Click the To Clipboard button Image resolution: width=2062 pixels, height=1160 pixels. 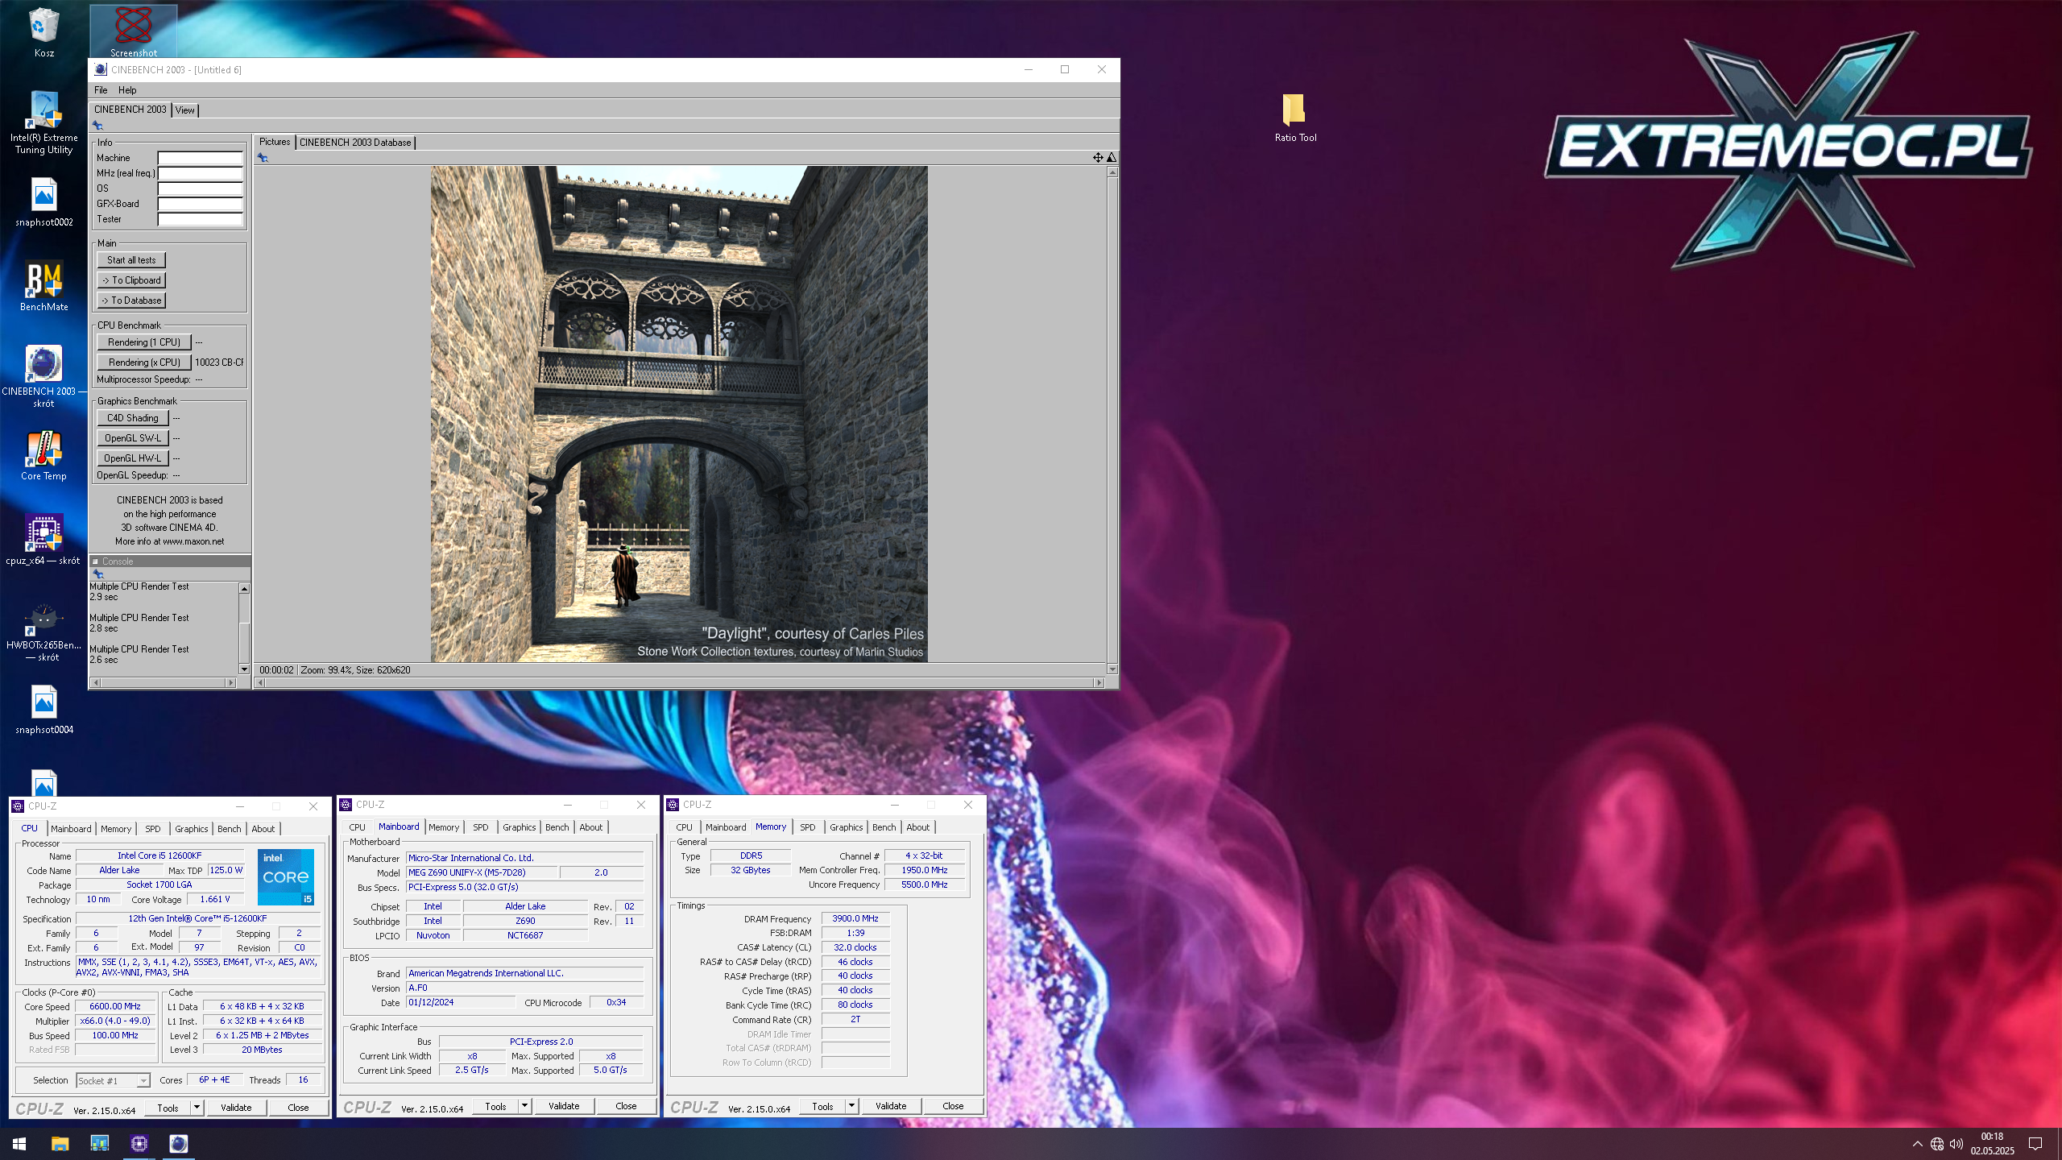[131, 280]
